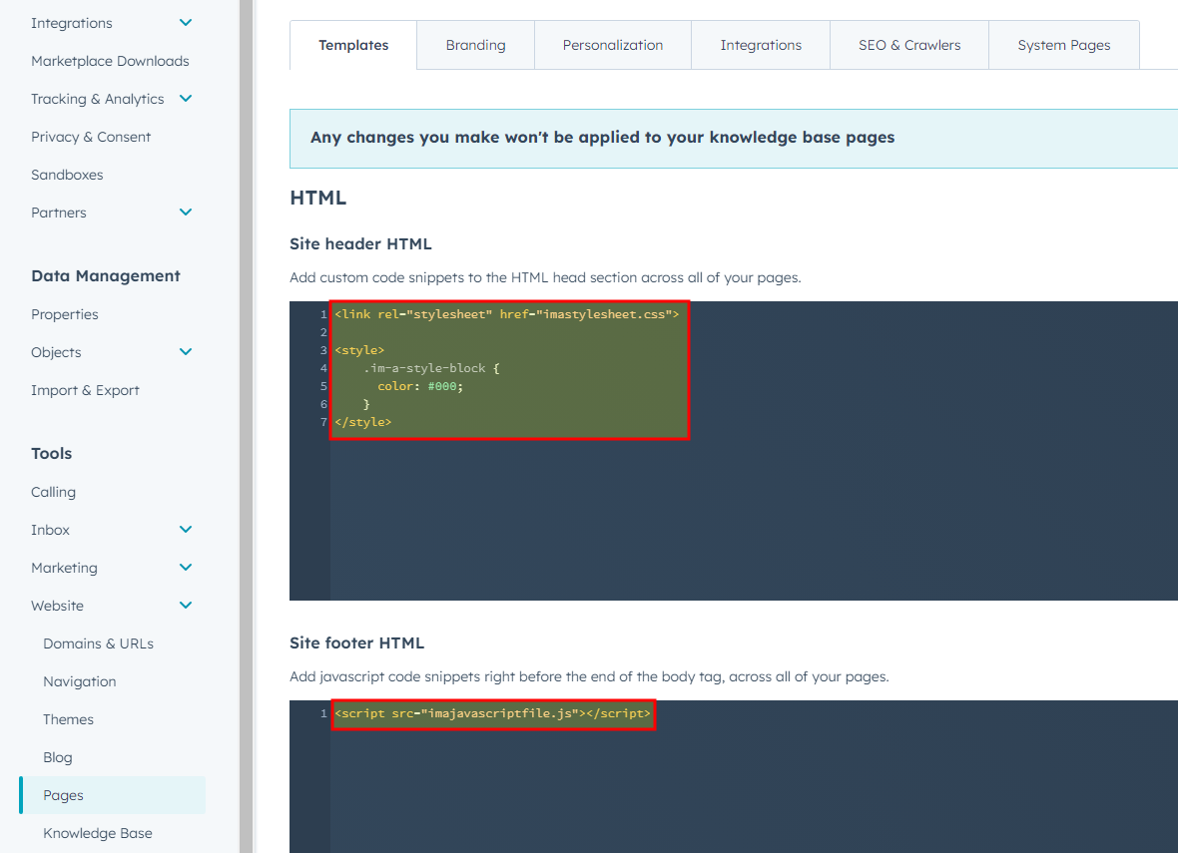The image size is (1178, 853).
Task: Open Navigation under Website
Action: click(x=80, y=681)
